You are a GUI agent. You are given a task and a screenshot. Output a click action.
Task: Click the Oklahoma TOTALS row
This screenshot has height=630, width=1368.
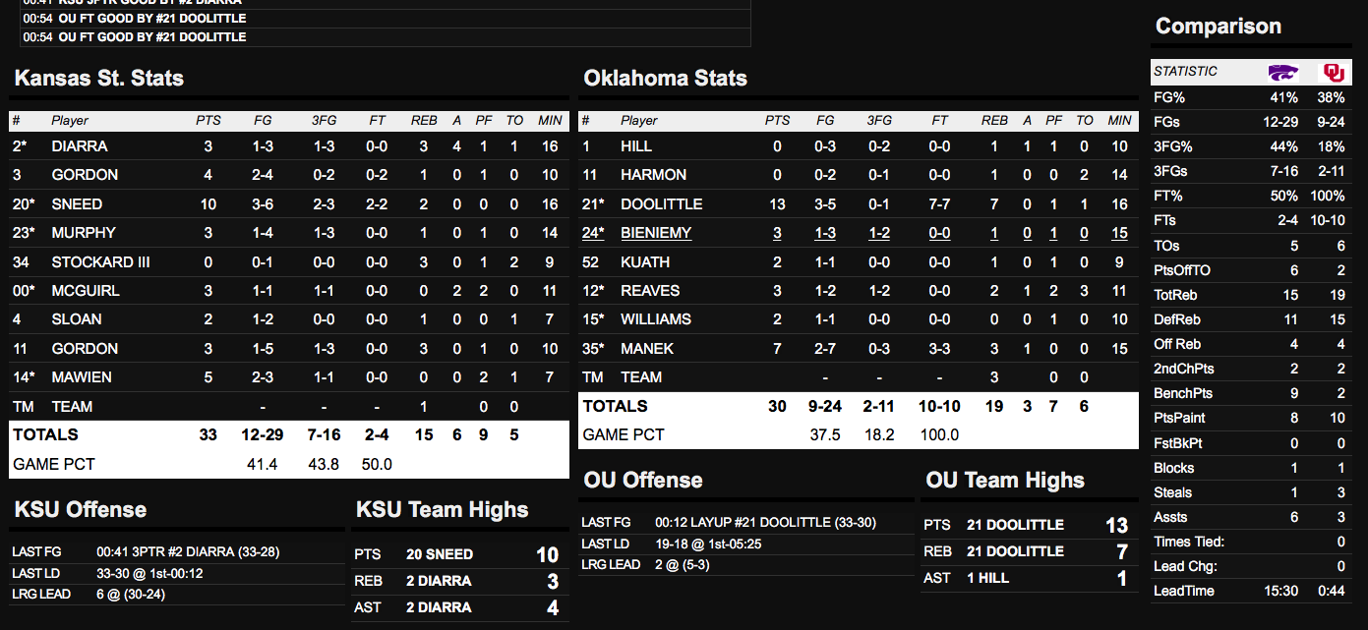pos(859,406)
